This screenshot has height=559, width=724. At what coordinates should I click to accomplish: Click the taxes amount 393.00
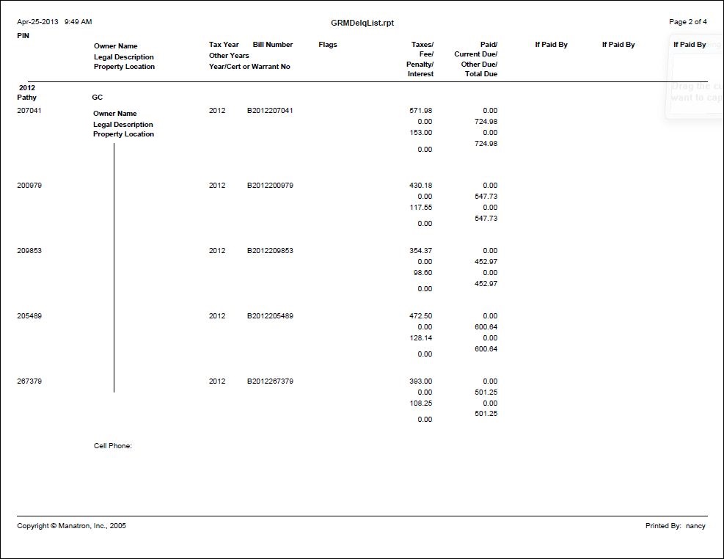point(420,381)
